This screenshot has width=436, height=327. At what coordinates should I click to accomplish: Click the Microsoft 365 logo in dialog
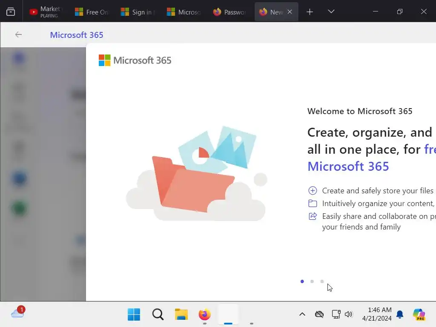tap(135, 60)
